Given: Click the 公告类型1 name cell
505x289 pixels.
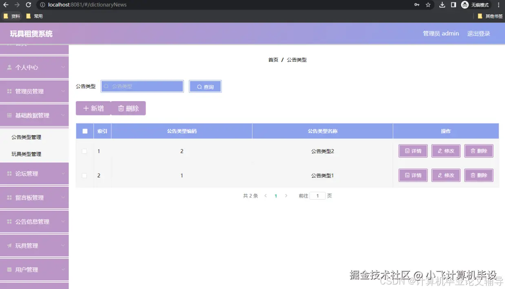Looking at the screenshot, I should (x=323, y=176).
